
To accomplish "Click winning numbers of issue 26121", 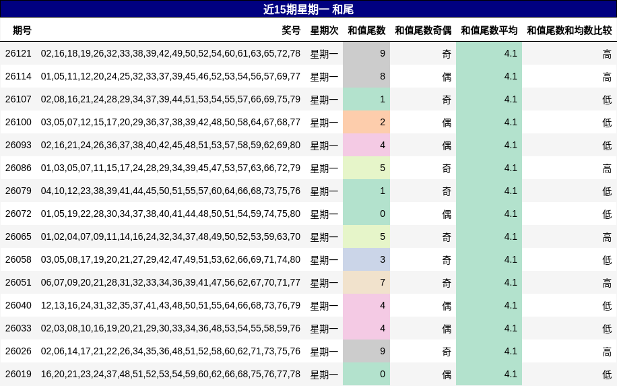I will pos(170,53).
